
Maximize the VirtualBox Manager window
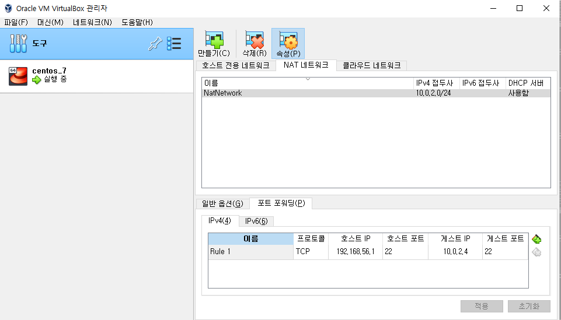[x=520, y=8]
